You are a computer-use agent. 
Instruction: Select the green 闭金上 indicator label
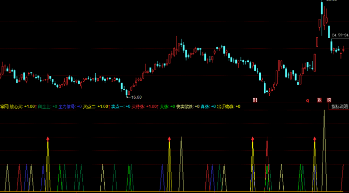point(44,107)
